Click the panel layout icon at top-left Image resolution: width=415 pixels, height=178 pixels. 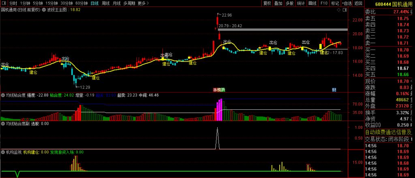4,3
